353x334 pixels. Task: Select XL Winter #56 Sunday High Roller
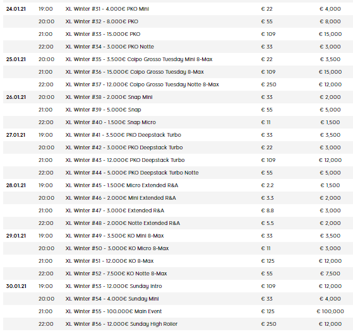tap(121, 324)
